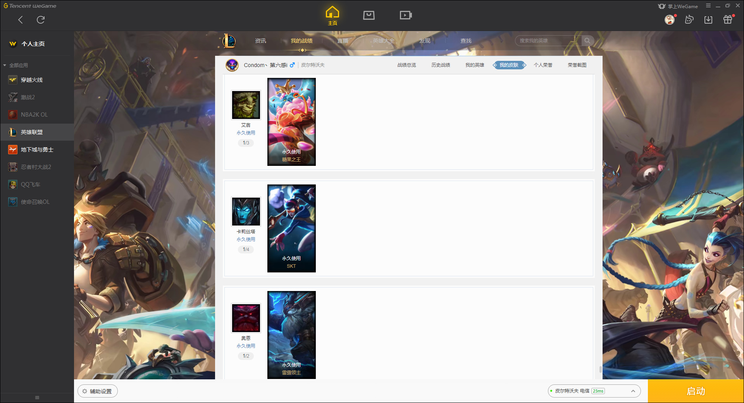This screenshot has height=403, width=744.
Task: Open the 查找 tab
Action: tap(466, 41)
